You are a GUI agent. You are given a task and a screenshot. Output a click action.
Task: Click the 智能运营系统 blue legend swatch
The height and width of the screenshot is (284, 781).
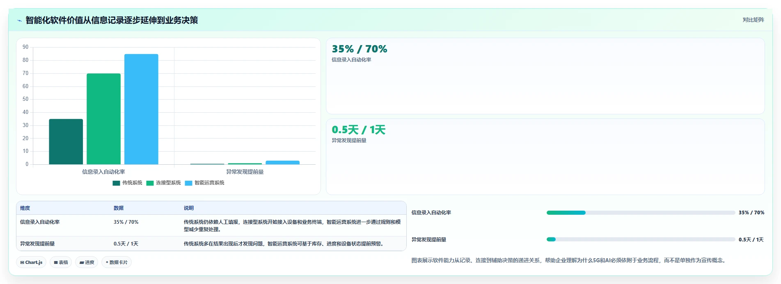coord(188,183)
